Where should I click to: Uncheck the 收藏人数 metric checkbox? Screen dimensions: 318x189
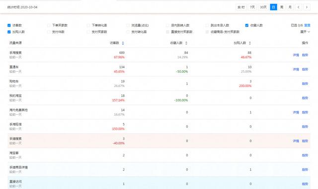click(x=247, y=25)
